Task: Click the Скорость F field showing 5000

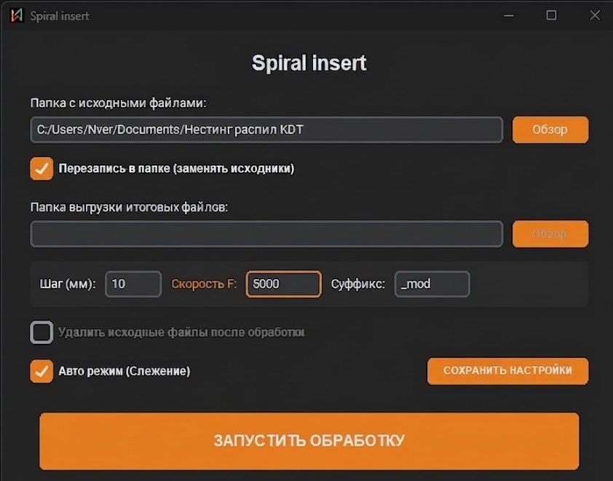Action: point(283,283)
